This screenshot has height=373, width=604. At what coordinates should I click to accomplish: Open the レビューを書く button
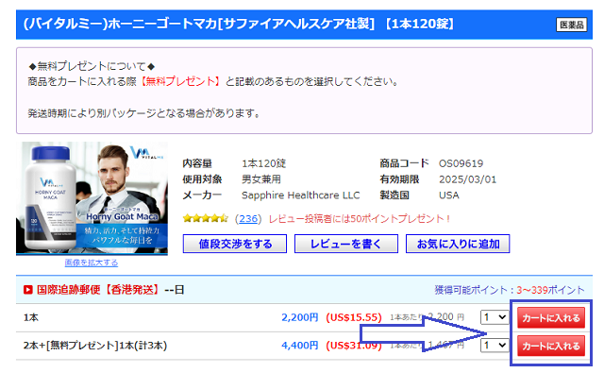[x=346, y=244]
